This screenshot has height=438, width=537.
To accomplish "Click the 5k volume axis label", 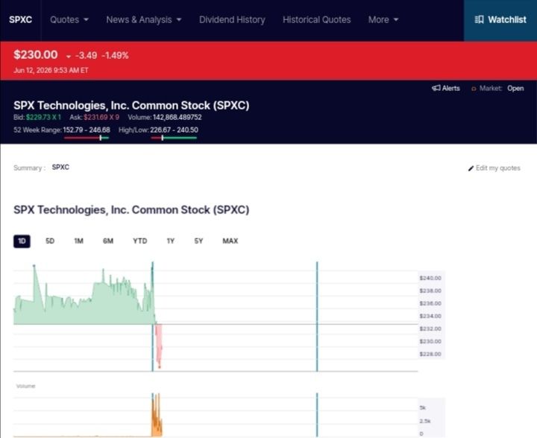I will [x=423, y=407].
